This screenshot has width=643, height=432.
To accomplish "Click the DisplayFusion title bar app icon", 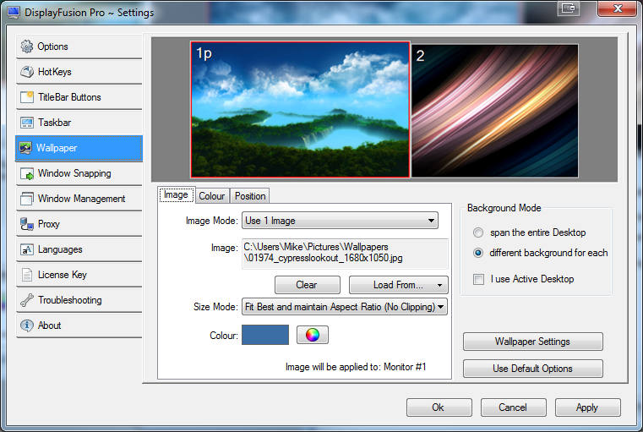I will pos(14,13).
